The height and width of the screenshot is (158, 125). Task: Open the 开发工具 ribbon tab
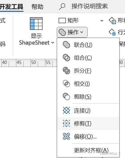click(11, 7)
